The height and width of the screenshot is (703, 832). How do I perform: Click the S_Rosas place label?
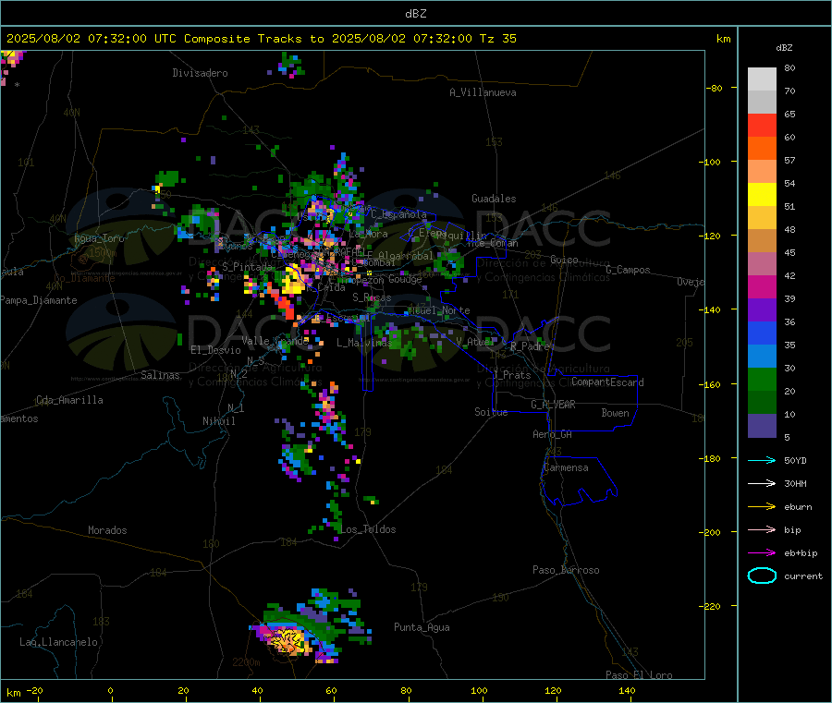[372, 298]
